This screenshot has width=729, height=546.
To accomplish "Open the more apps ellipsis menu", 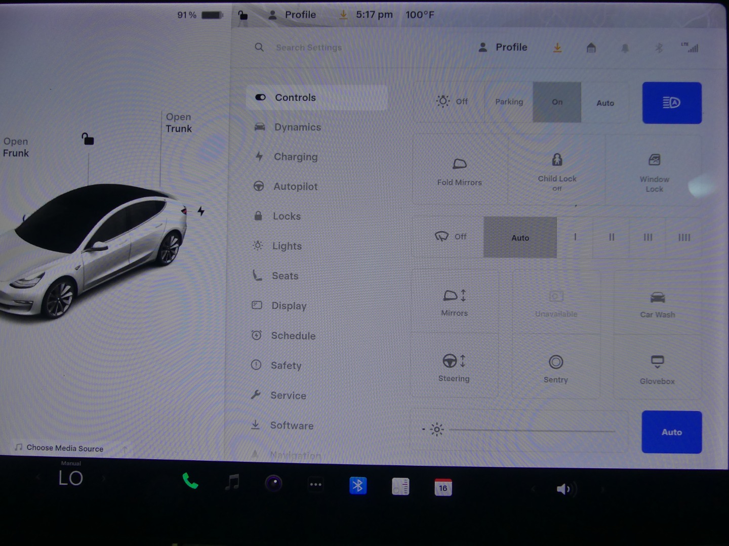I will [x=316, y=485].
